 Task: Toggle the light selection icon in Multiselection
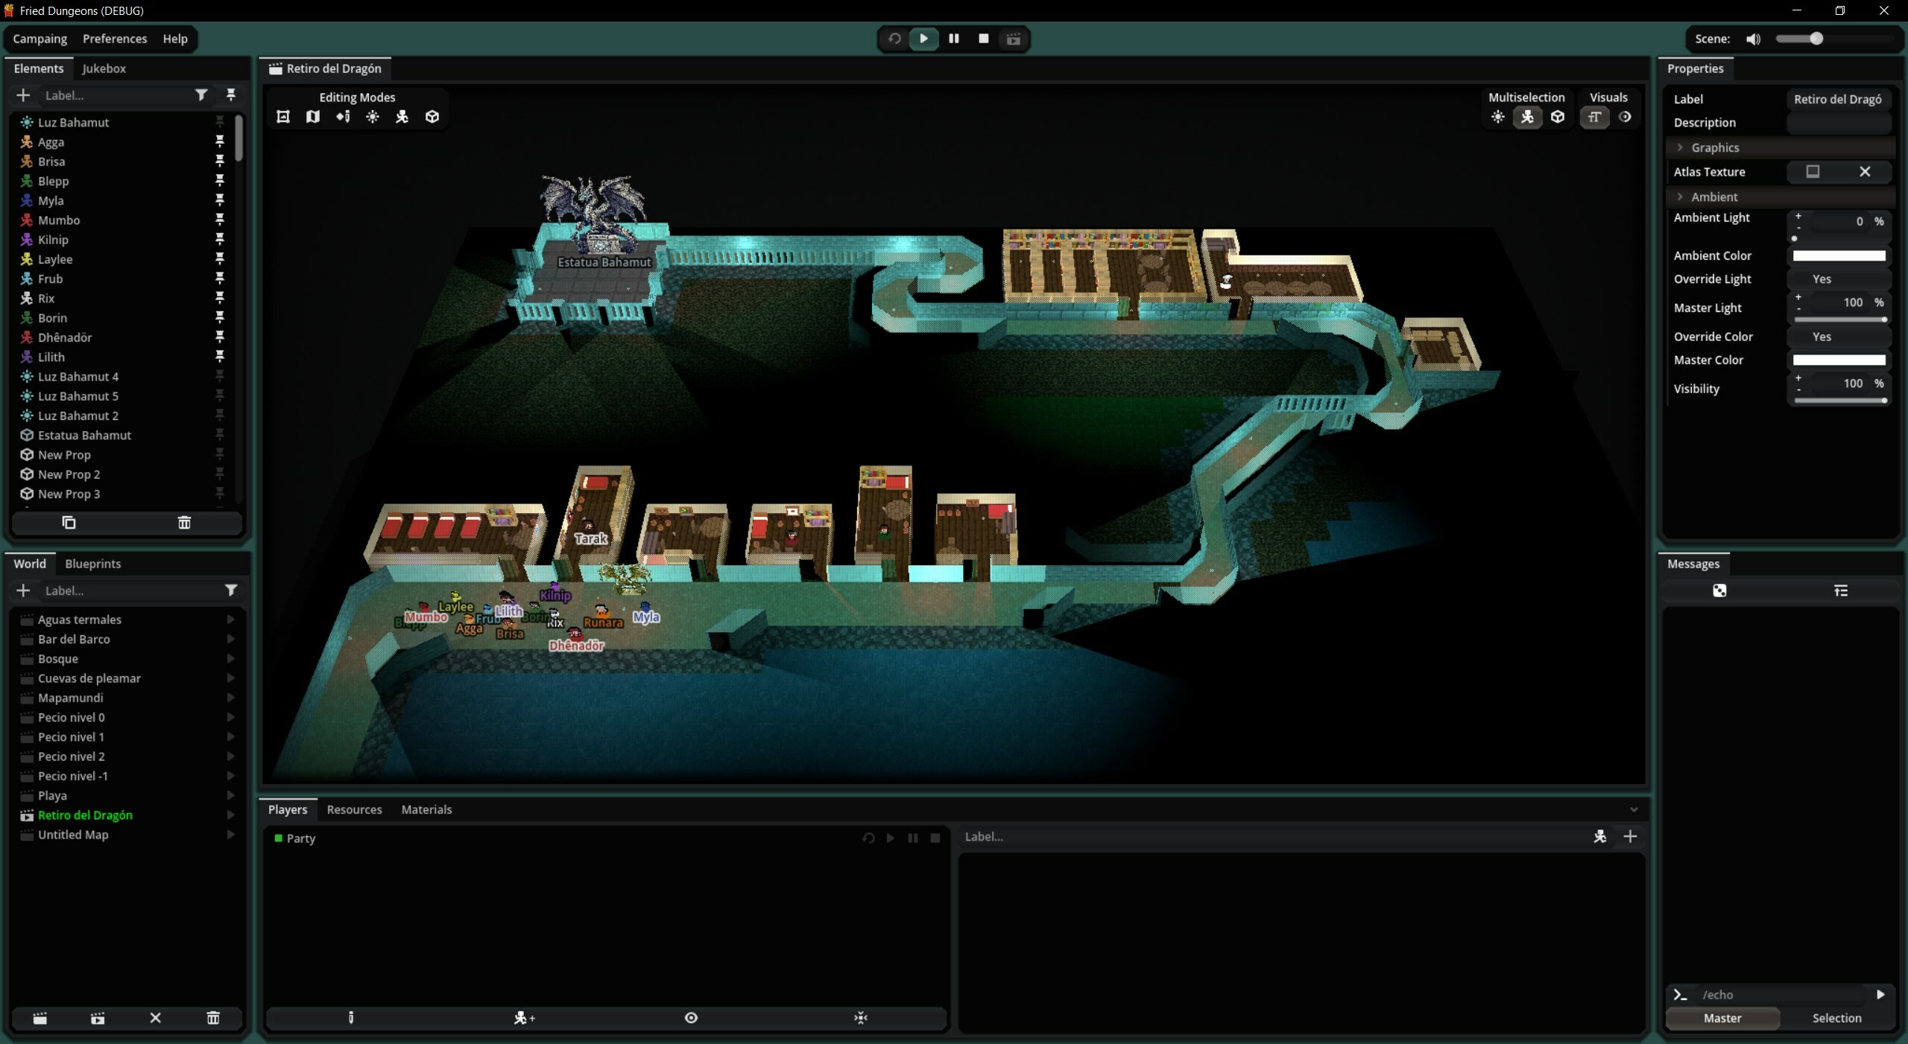pyautogui.click(x=1498, y=117)
